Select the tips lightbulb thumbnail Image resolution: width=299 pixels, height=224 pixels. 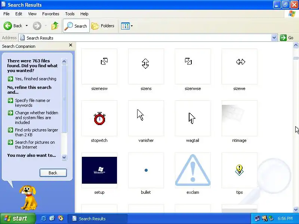click(240, 170)
